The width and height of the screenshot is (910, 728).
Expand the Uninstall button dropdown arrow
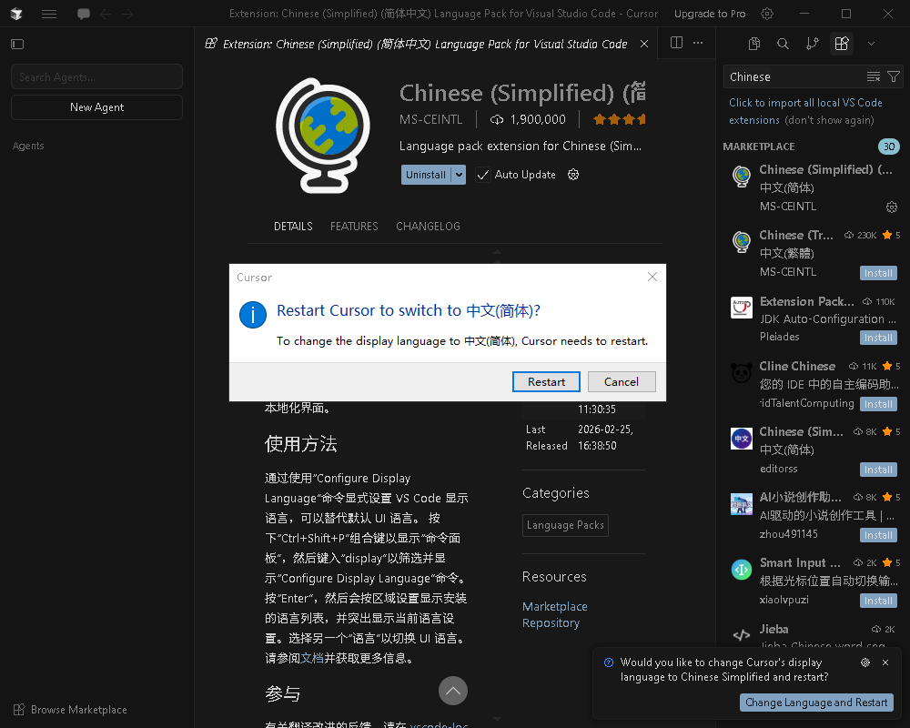pos(460,175)
